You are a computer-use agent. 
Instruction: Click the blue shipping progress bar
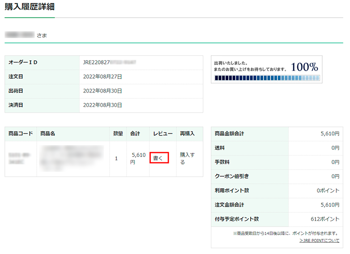click(x=267, y=78)
